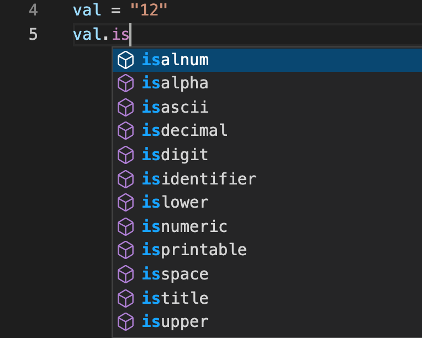Click the "12" string on line 4

[149, 10]
